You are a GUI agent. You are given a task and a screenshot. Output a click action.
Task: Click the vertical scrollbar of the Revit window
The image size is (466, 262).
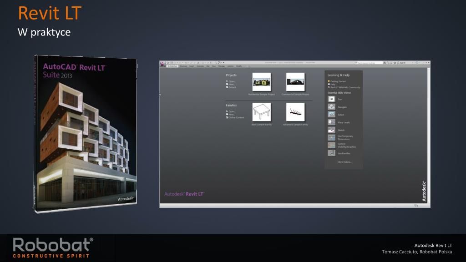point(429,136)
